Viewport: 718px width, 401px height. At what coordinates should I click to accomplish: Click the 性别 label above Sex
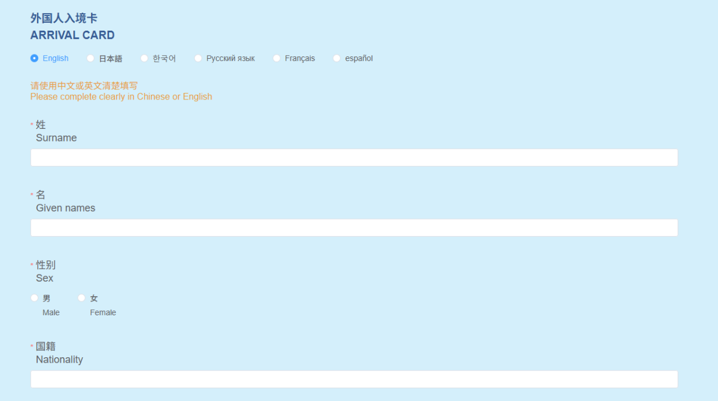46,265
